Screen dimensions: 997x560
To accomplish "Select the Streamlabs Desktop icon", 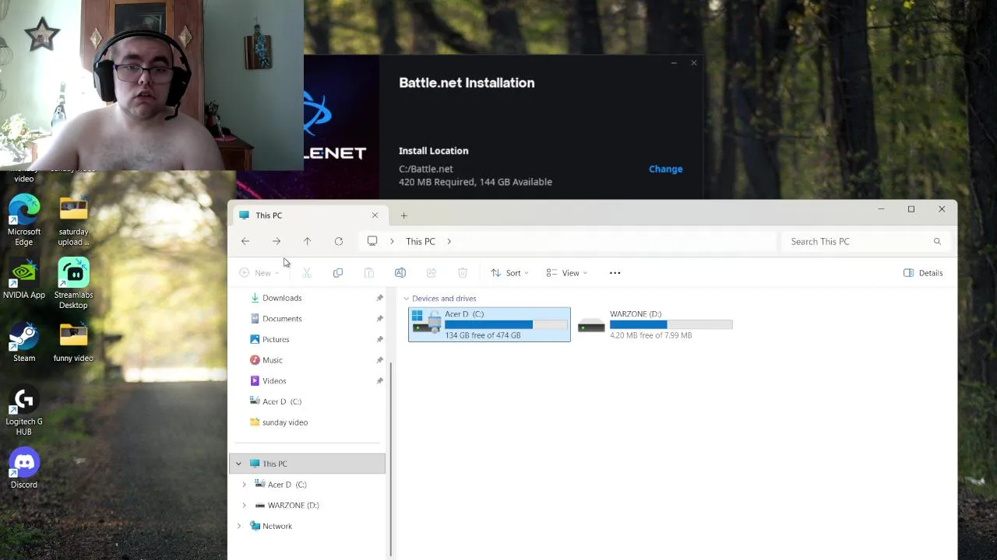I will point(73,283).
